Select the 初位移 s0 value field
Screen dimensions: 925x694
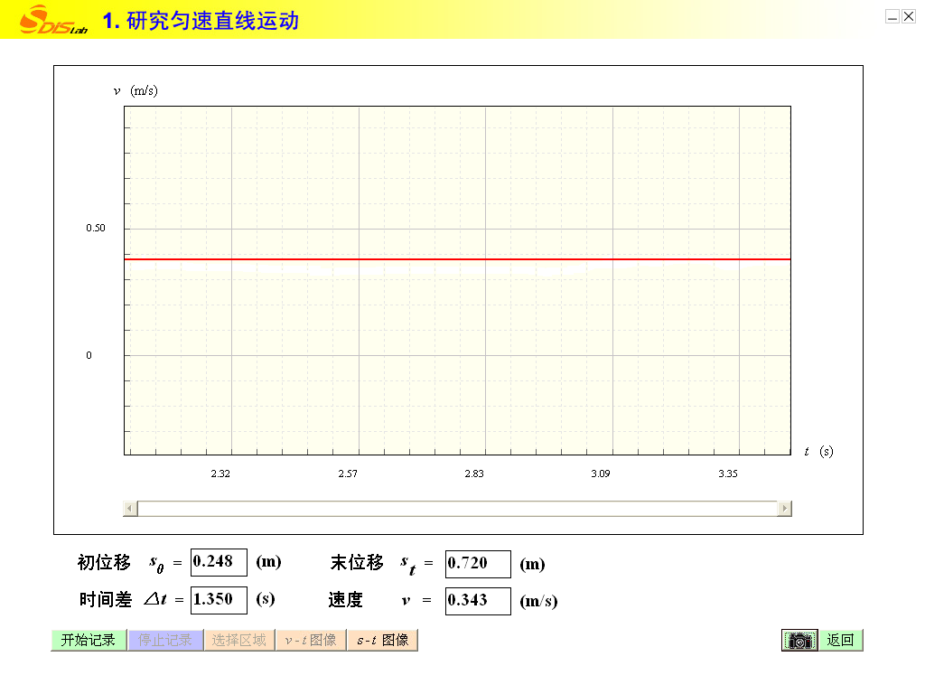pos(219,561)
